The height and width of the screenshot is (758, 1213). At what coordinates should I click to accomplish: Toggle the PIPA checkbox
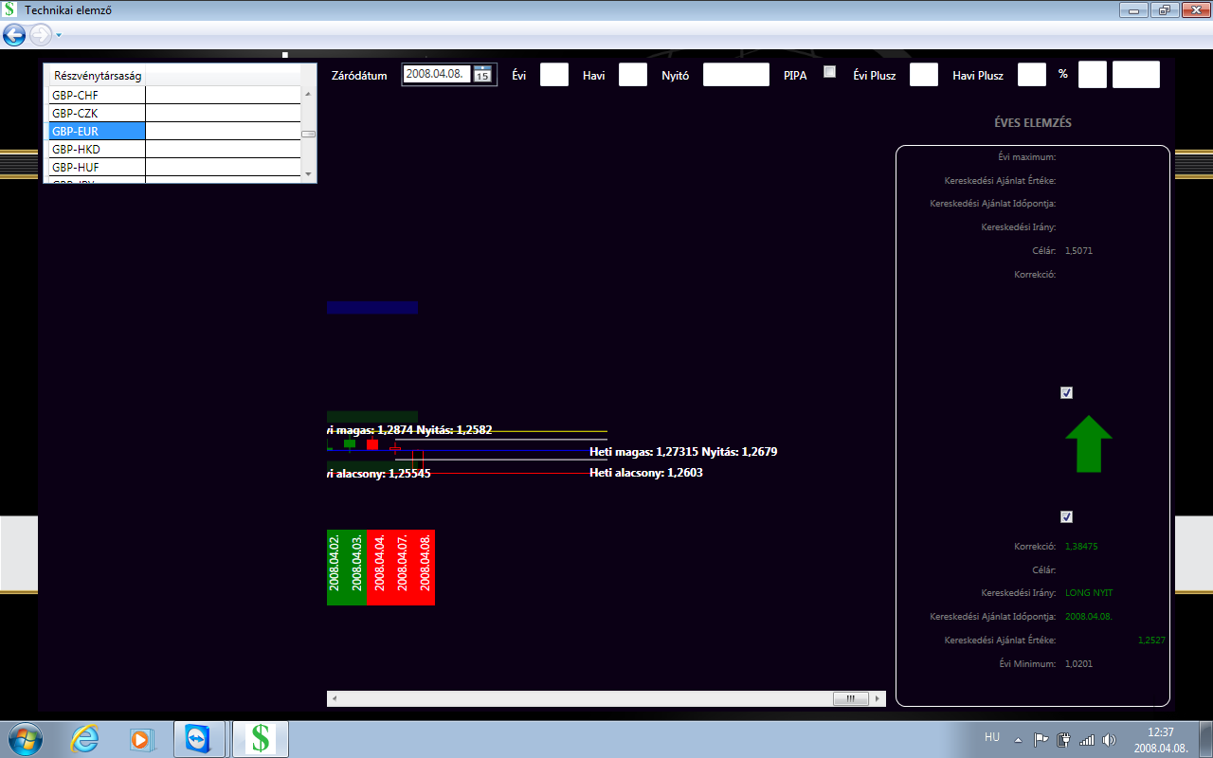[x=830, y=72]
